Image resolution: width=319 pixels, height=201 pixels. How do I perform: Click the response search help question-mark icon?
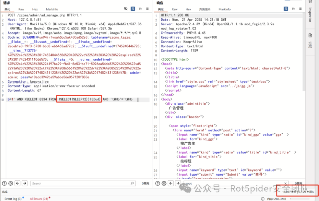(x=157, y=183)
